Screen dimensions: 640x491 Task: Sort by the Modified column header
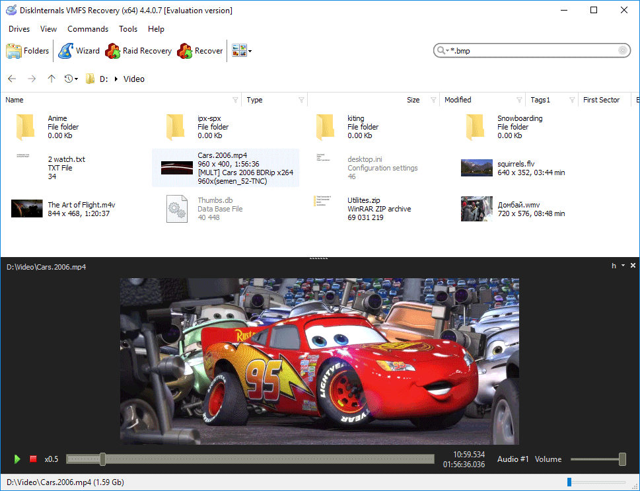coord(458,100)
